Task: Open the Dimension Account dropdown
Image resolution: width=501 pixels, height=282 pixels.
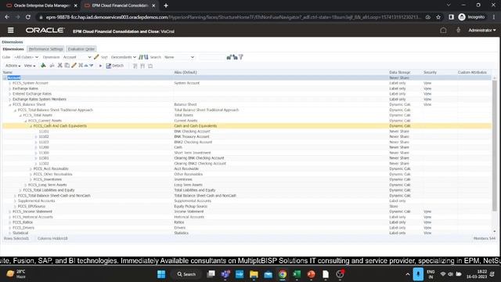Action: click(x=77, y=57)
